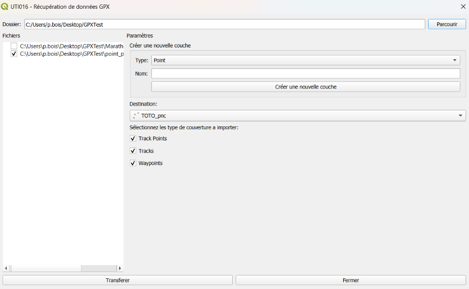Close the UTI016 GPX dialog window

click(462, 7)
